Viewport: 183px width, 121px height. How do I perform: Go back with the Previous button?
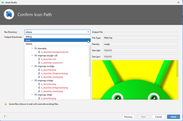[x=128, y=117]
